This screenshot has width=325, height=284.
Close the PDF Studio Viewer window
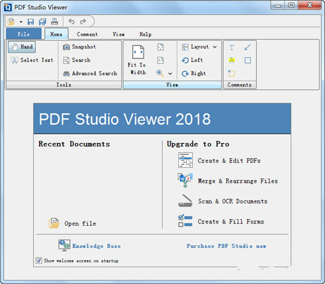[310, 5]
